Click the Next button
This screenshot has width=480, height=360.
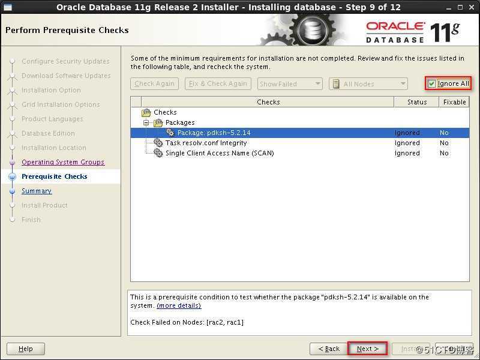pos(367,349)
